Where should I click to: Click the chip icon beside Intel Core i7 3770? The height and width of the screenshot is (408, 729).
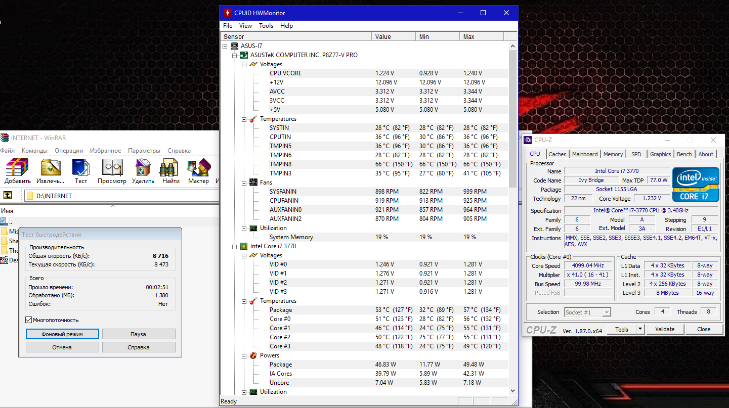pos(244,246)
